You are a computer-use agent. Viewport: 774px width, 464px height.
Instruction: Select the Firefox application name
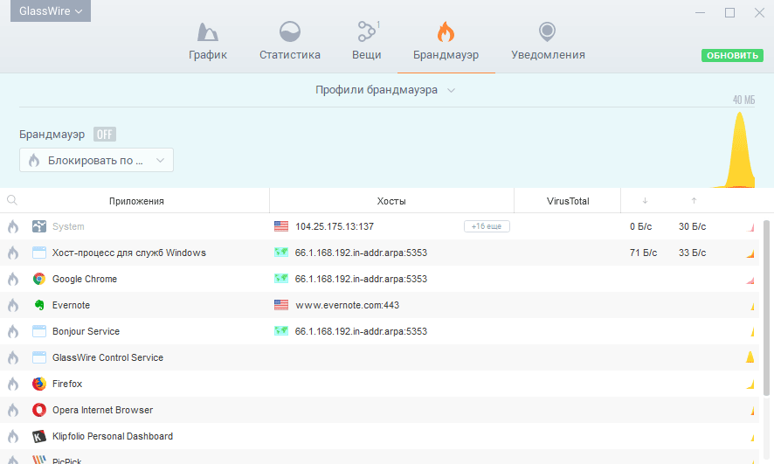[x=67, y=384]
